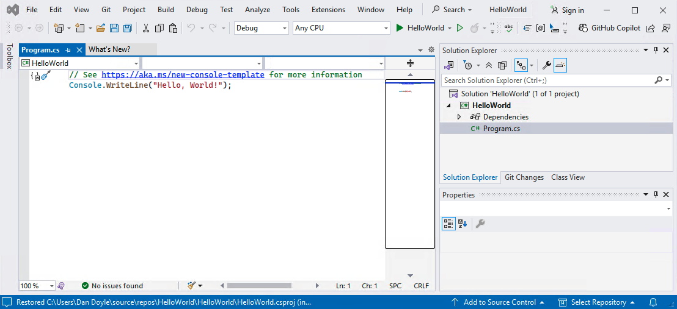Click Sign in button

(x=567, y=10)
